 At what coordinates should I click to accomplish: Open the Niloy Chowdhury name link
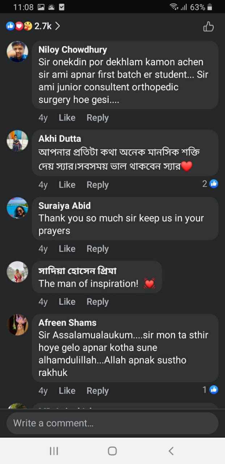(x=73, y=50)
